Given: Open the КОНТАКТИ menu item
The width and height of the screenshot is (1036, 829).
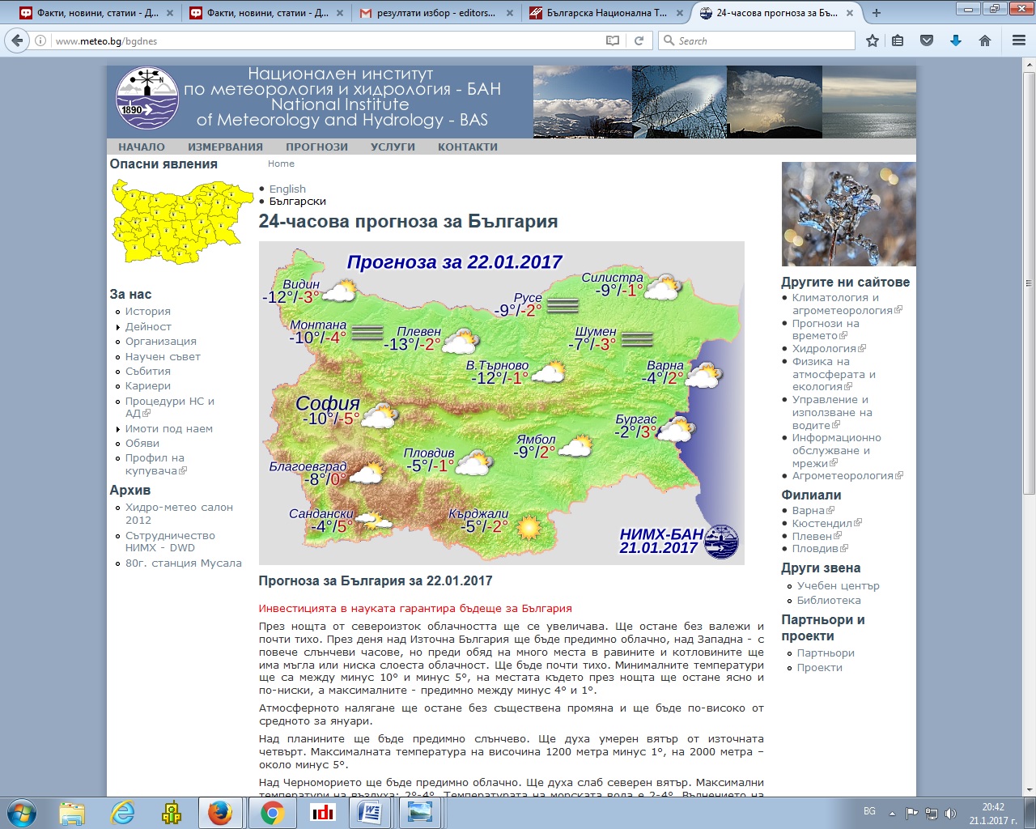Looking at the screenshot, I should tap(468, 147).
